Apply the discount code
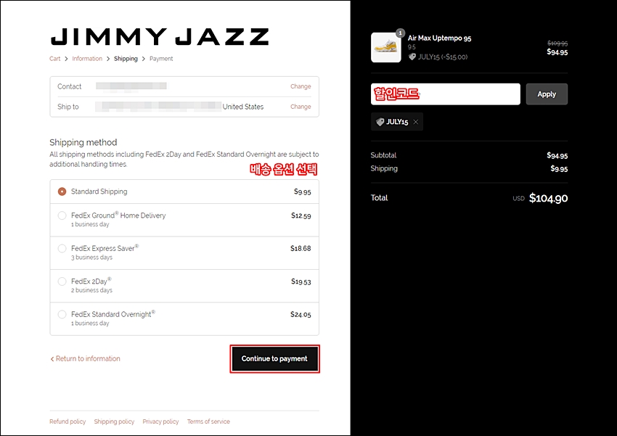This screenshot has height=436, width=617. (547, 94)
